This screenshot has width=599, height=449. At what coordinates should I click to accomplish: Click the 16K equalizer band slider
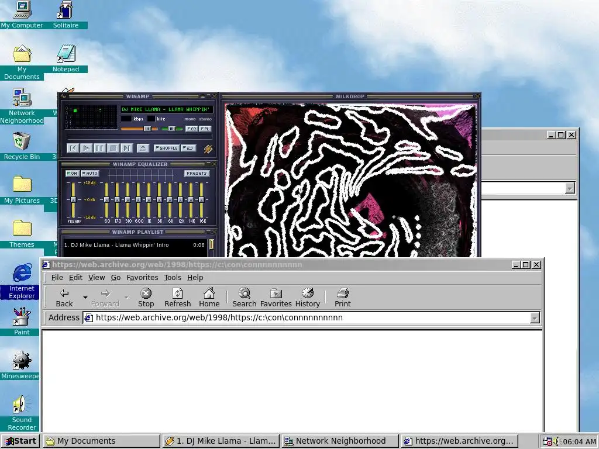(x=201, y=200)
